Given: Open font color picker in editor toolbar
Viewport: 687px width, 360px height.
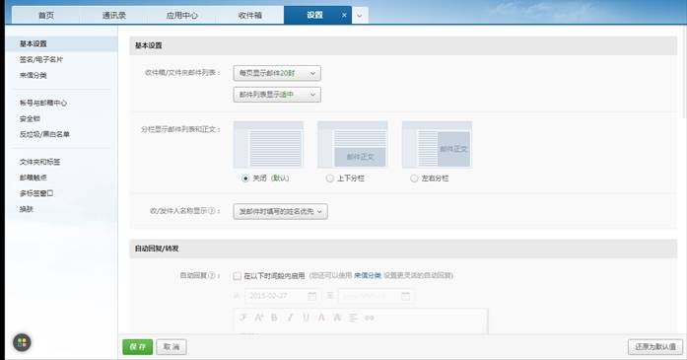Looking at the screenshot, I should point(321,318).
